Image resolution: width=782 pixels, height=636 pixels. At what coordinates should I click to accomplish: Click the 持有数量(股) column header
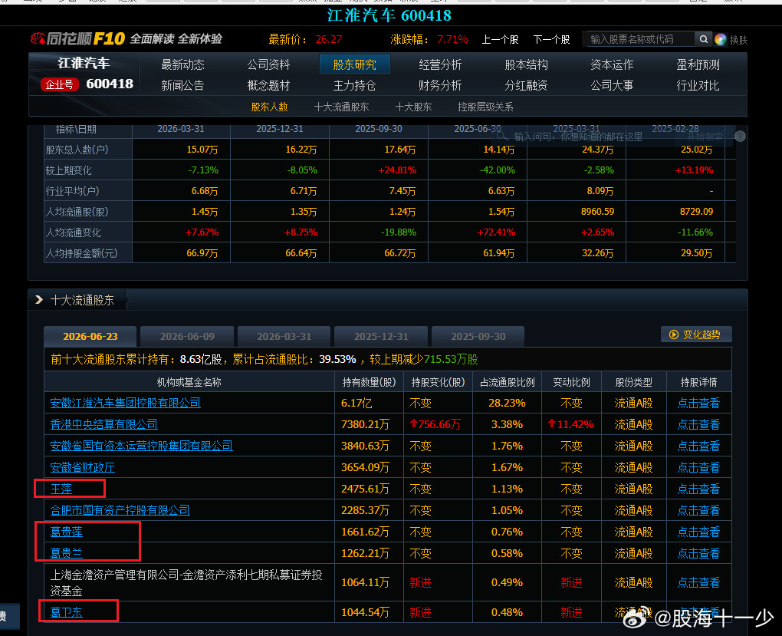click(369, 382)
